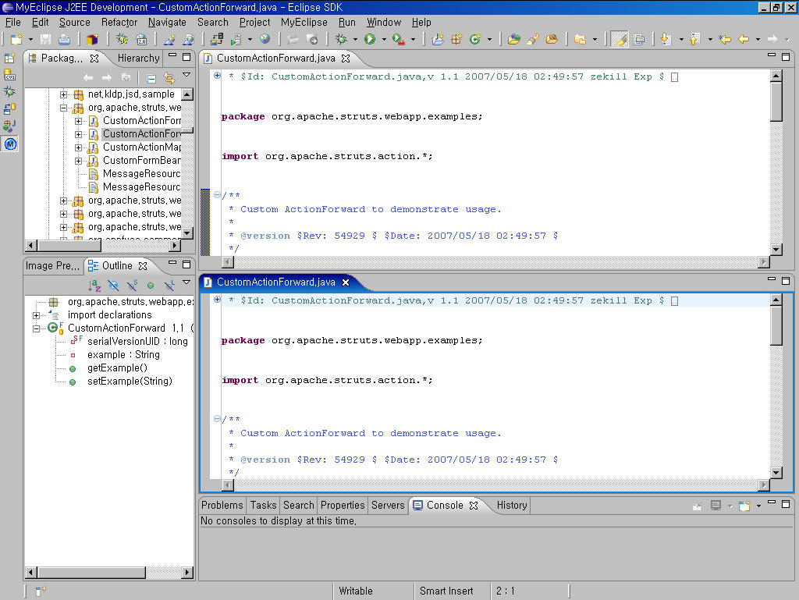Go to Last Edit Location

pos(723,39)
